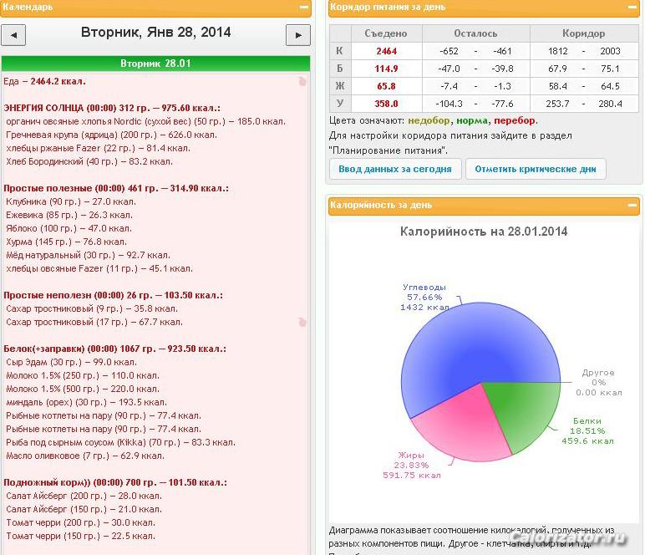645x555 pixels.
Task: Select Рыба под сырным соусом (Kikka) entry
Action: [120, 442]
